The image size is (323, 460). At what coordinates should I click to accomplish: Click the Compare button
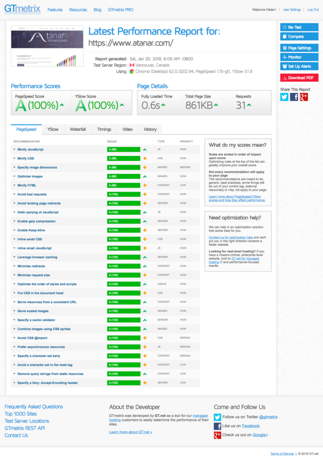[299, 37]
